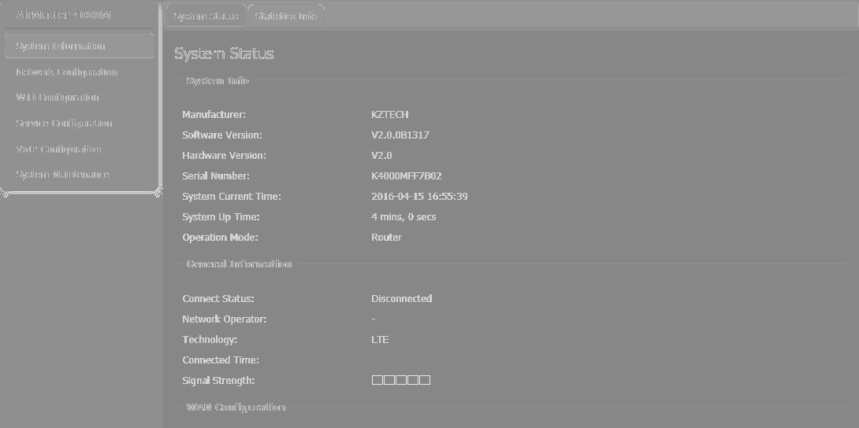Click the Network Operator label
The height and width of the screenshot is (428, 859).
point(225,319)
